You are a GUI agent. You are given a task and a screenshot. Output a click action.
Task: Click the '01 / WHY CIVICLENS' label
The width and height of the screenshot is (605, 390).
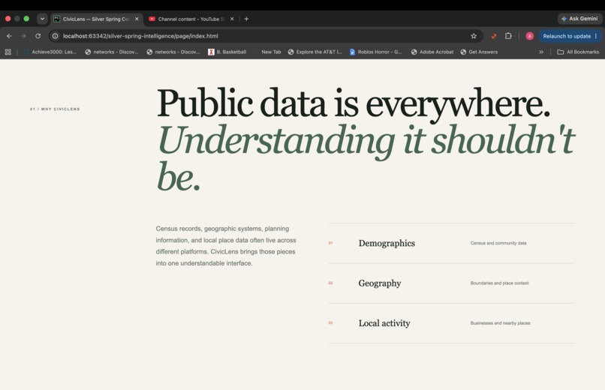pyautogui.click(x=55, y=109)
